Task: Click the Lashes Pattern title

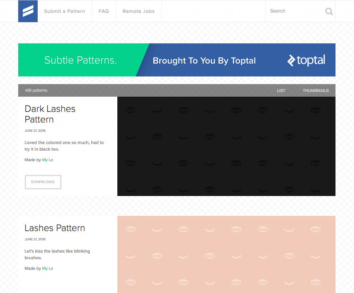Action: (x=55, y=228)
